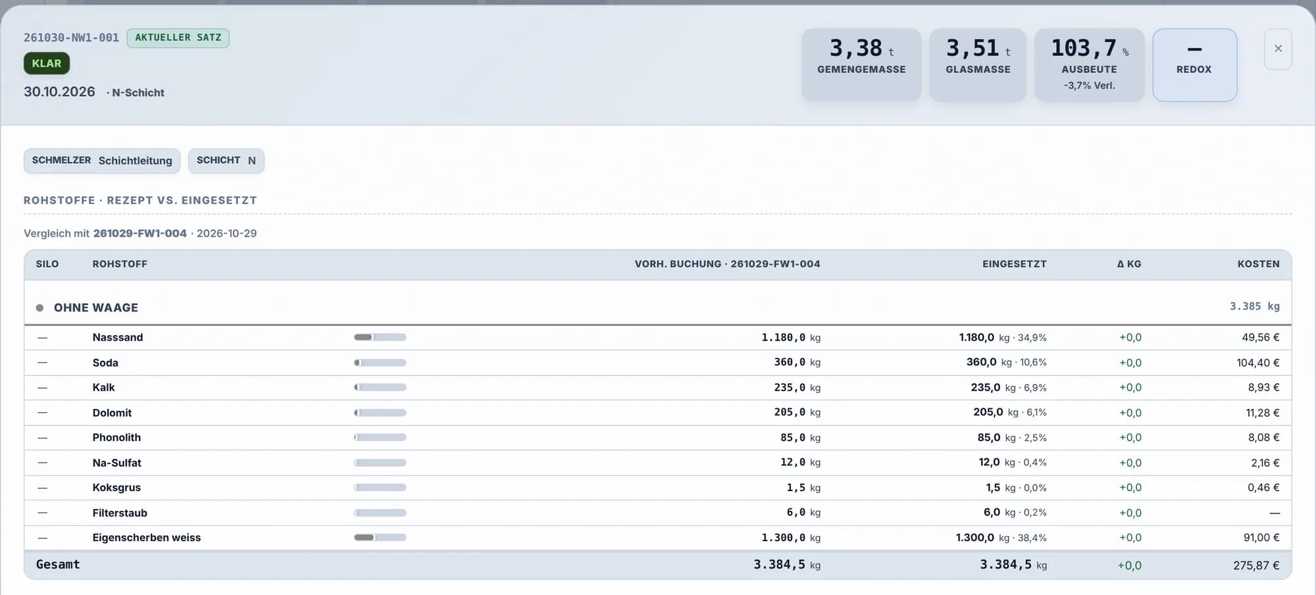Close the batch detail dialog
1316x595 pixels.
coord(1278,49)
